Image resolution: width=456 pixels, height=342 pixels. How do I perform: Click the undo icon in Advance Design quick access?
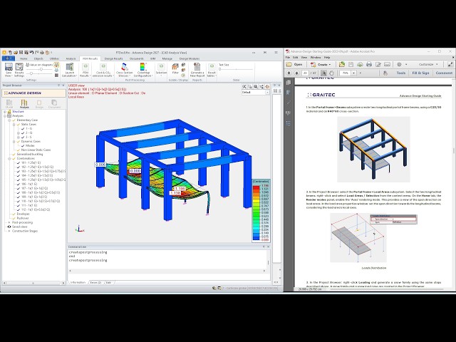pyautogui.click(x=31, y=53)
